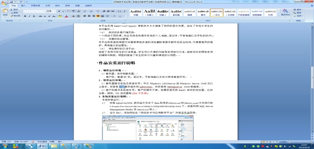
Task: Expand the styles gallery More arrow
Action: [278, 16]
